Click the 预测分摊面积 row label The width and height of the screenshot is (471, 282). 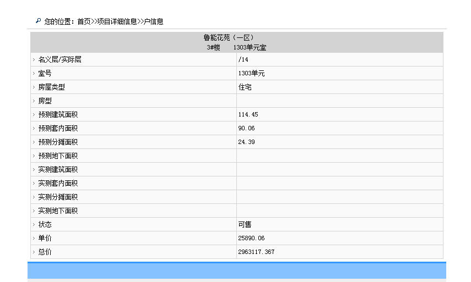coord(58,142)
